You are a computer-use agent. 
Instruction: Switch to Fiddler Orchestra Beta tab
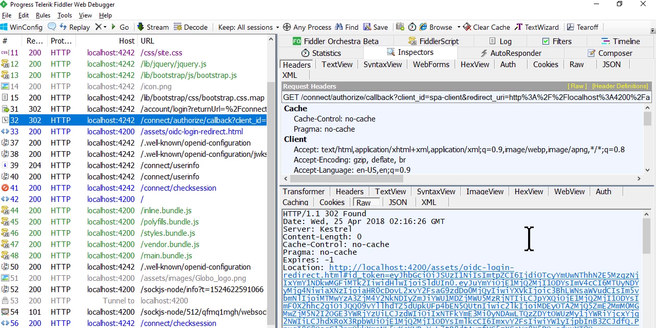(x=335, y=41)
